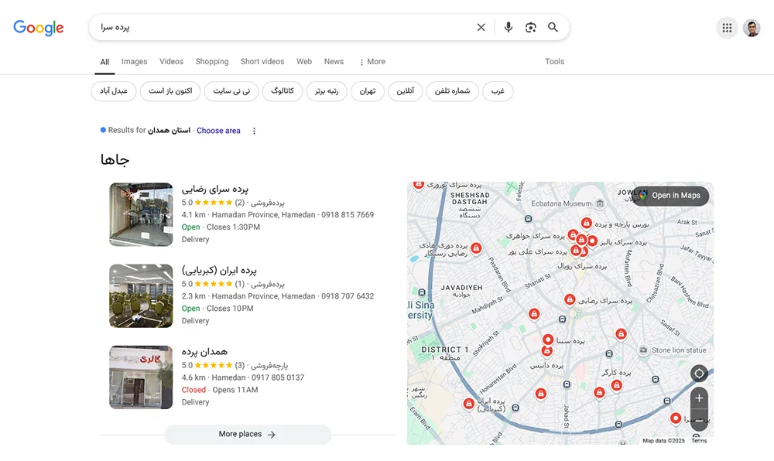Apply the تهران filter chip

pyautogui.click(x=368, y=91)
